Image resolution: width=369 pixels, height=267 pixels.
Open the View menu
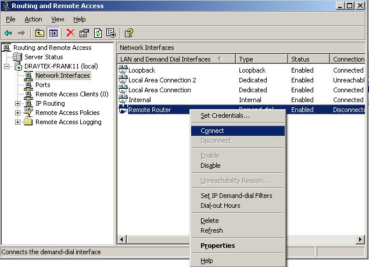[x=58, y=19]
